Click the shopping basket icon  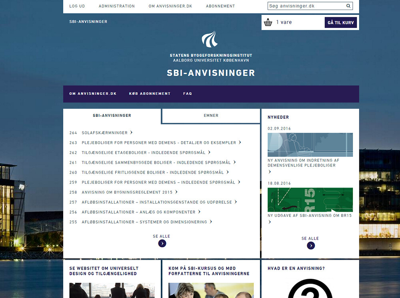tap(268, 22)
